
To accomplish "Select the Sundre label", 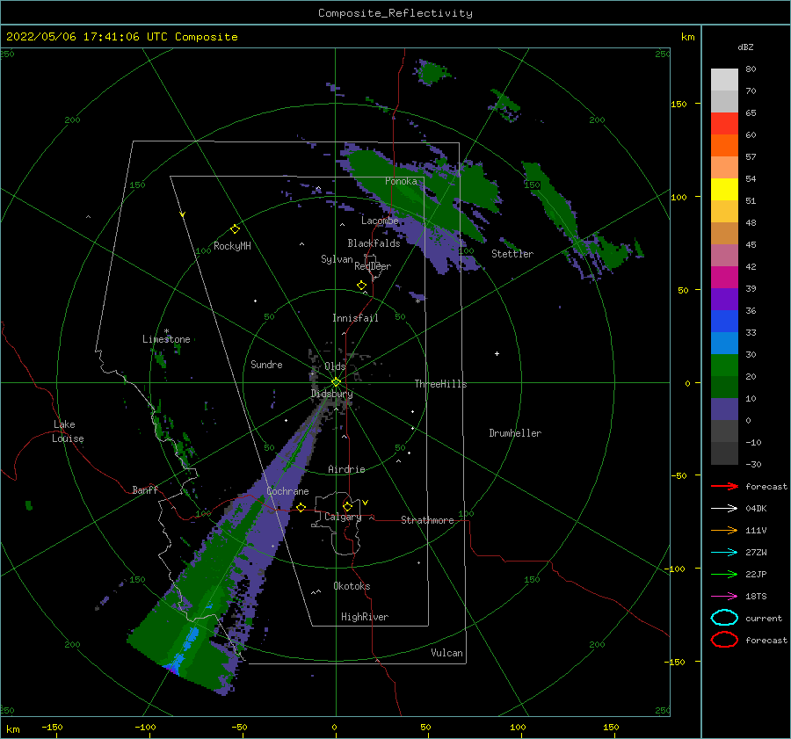I will 266,364.
